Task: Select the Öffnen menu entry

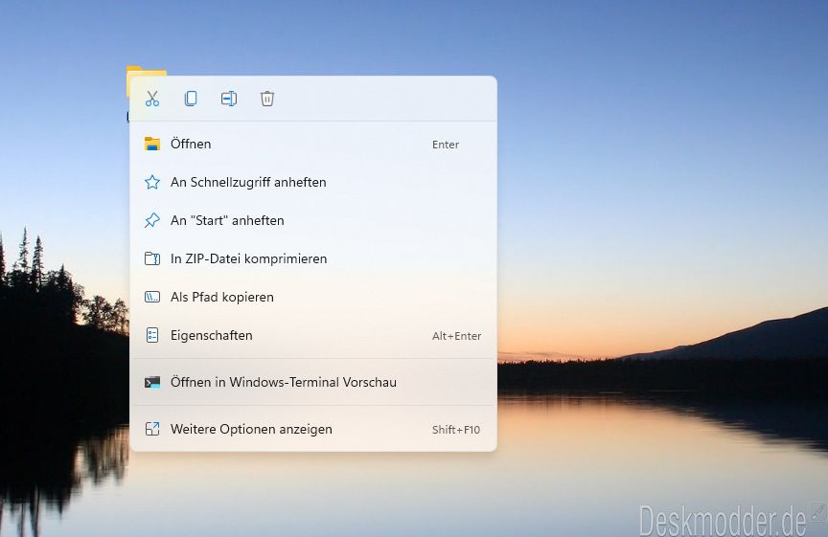Action: (313, 144)
